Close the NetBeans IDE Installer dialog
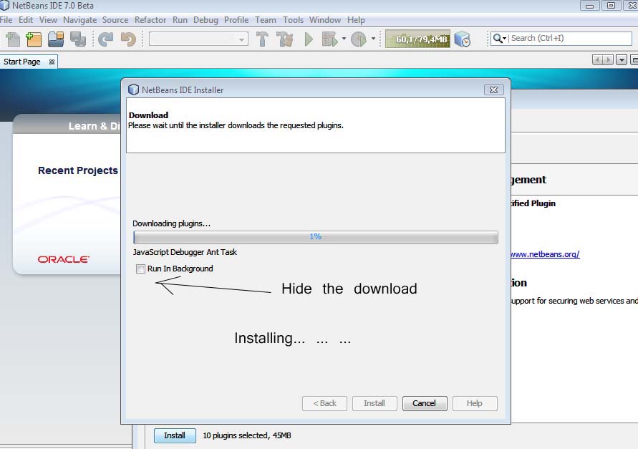Image resolution: width=638 pixels, height=449 pixels. [x=493, y=90]
